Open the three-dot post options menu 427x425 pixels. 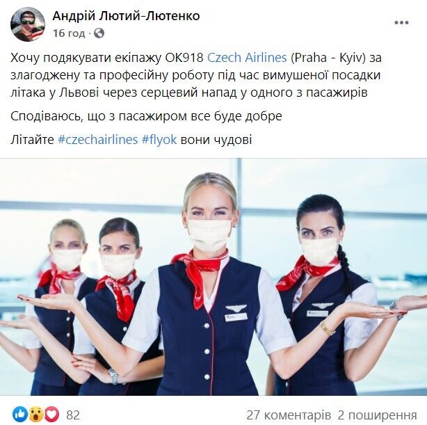coord(401,23)
